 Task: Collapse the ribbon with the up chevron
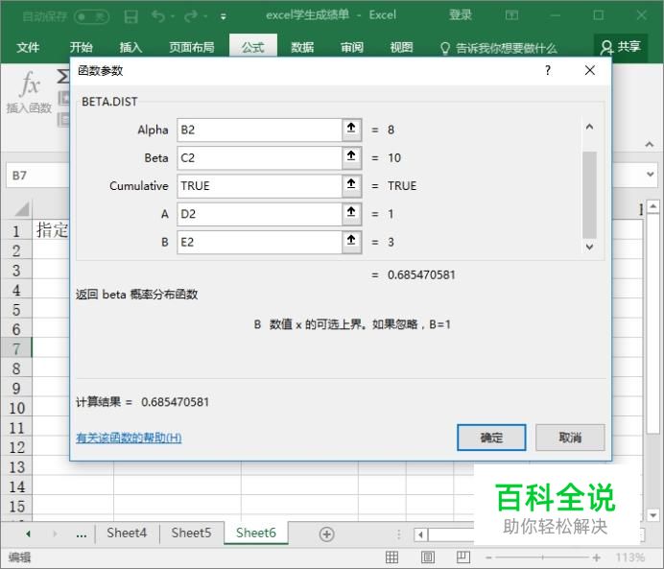pos(650,145)
